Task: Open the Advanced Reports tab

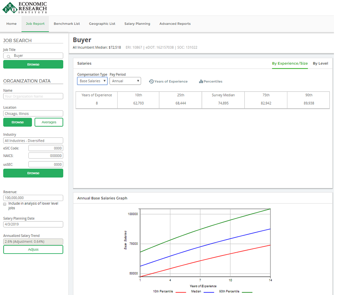Action: (175, 23)
